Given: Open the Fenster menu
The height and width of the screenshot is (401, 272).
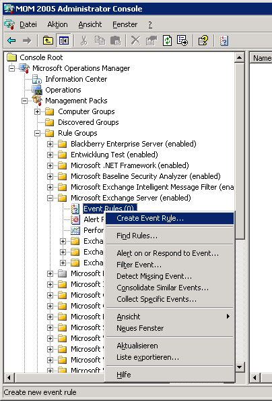Looking at the screenshot, I should tap(125, 24).
